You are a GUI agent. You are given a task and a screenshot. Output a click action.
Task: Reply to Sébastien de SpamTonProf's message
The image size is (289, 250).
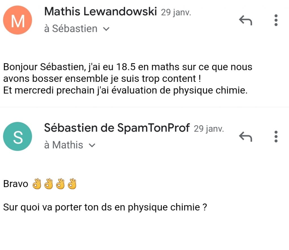[245, 137]
